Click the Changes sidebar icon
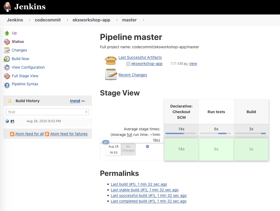This screenshot has height=211, width=280. [7, 50]
